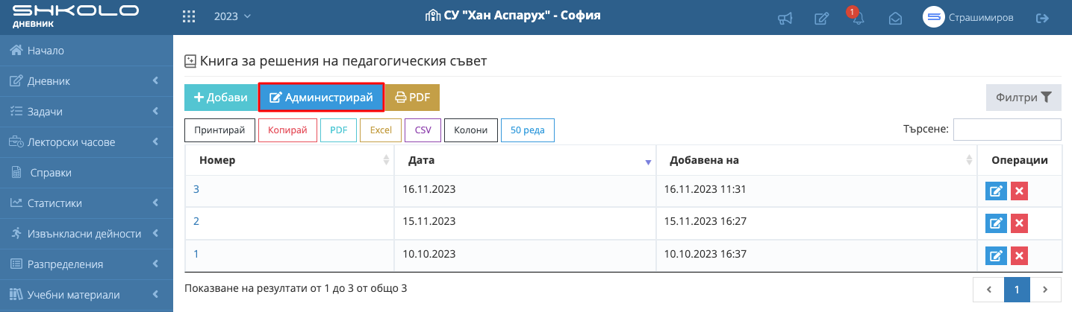The width and height of the screenshot is (1072, 312).
Task: Open Справки in the sidebar
Action: tap(51, 173)
